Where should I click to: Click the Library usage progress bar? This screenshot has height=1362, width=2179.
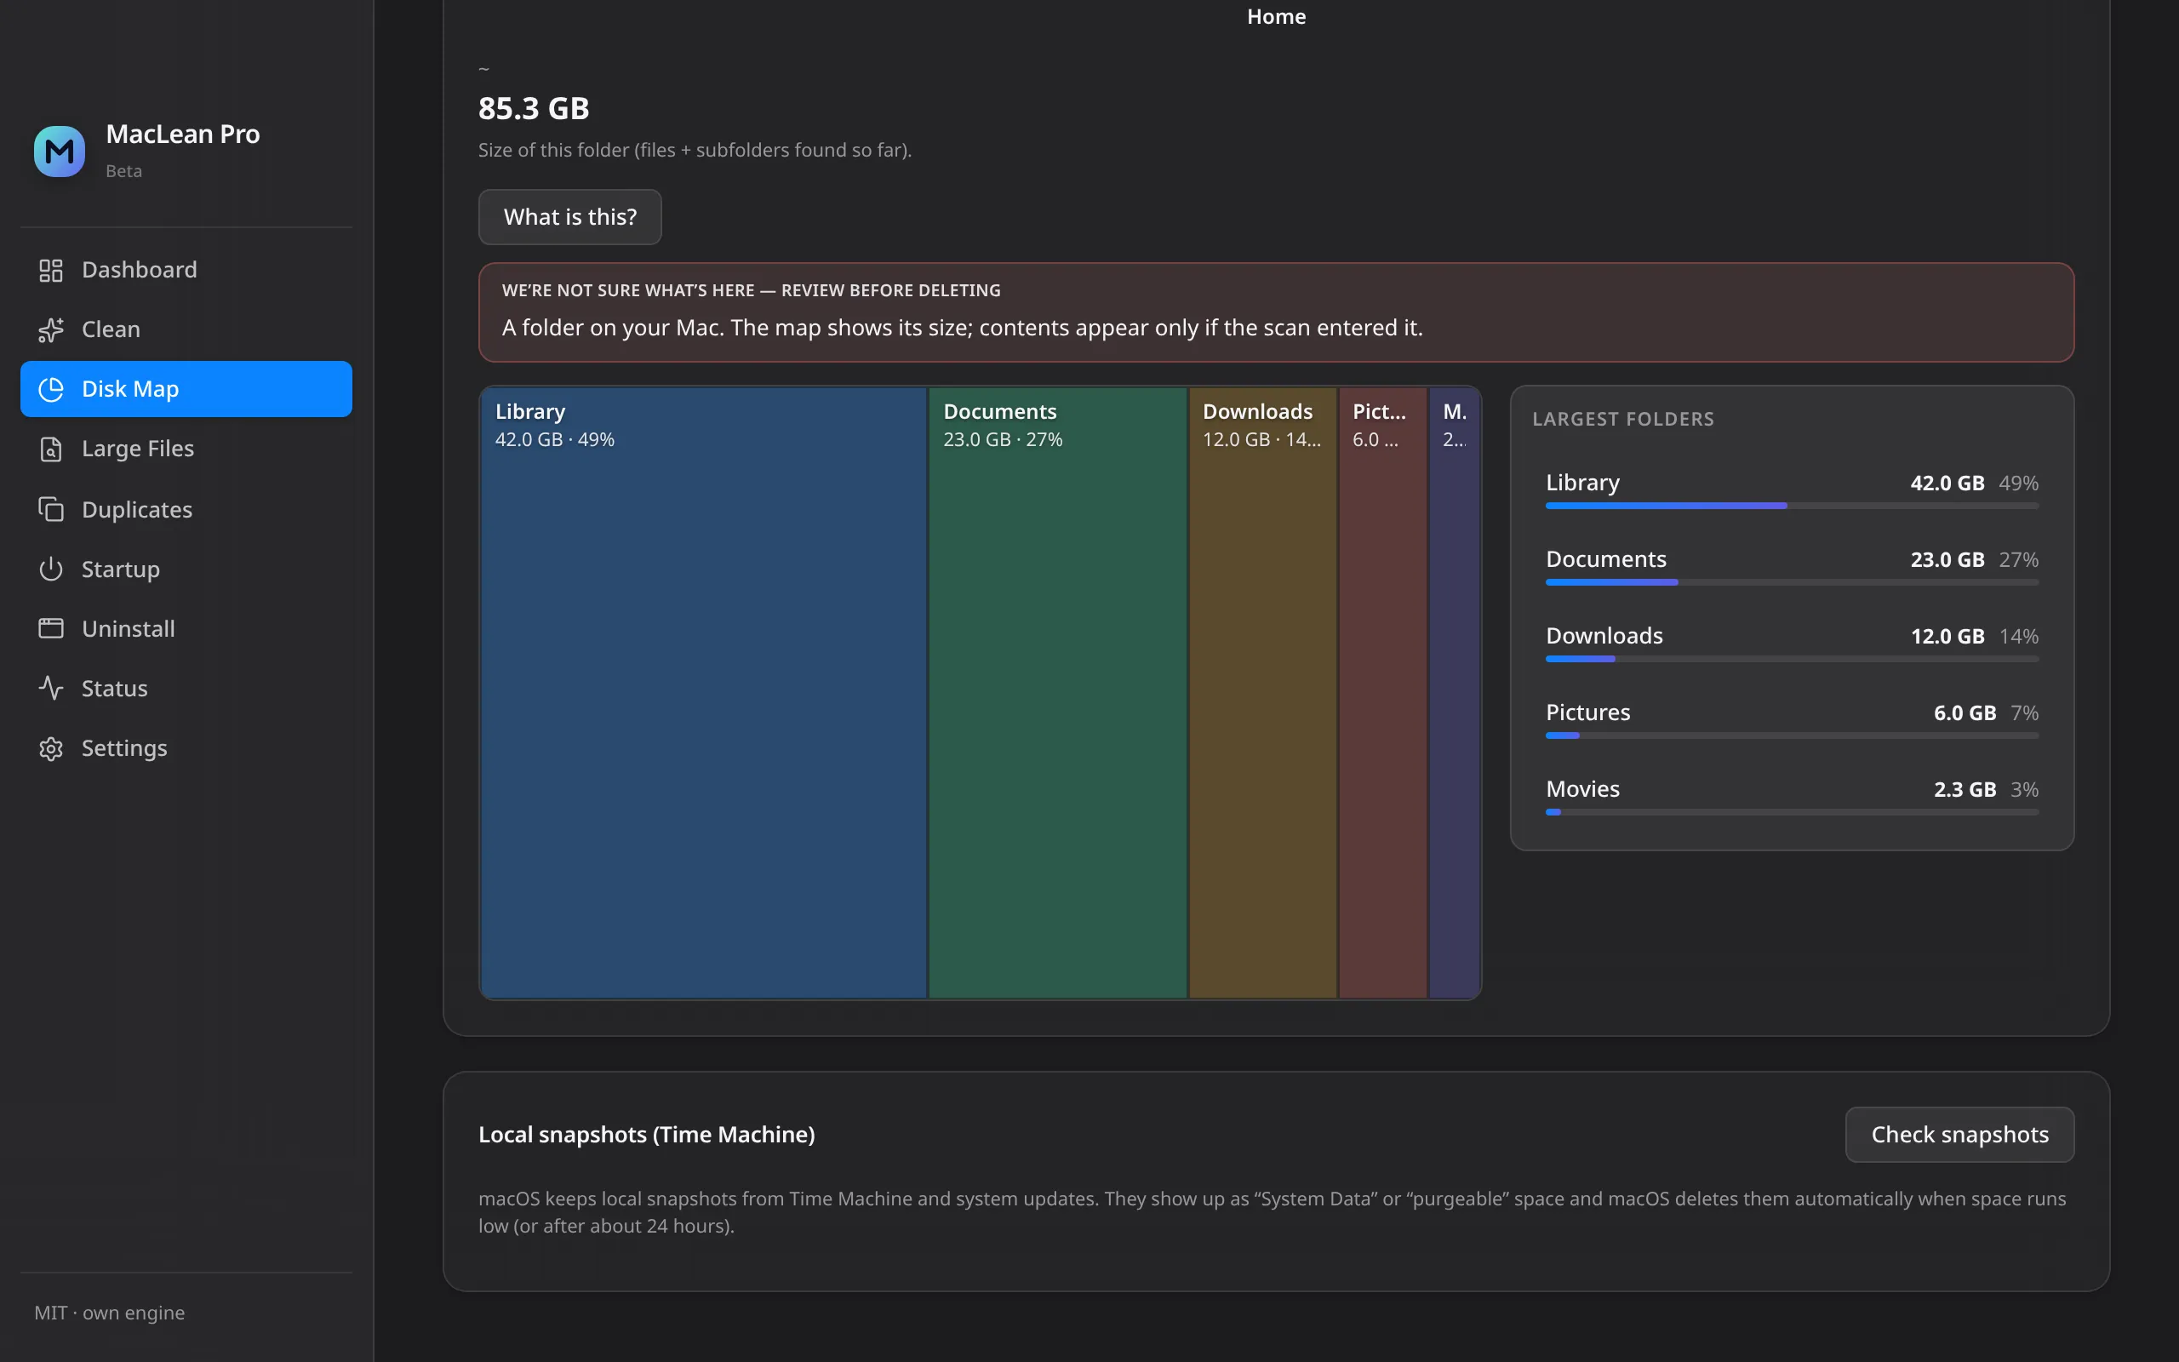pos(1792,506)
